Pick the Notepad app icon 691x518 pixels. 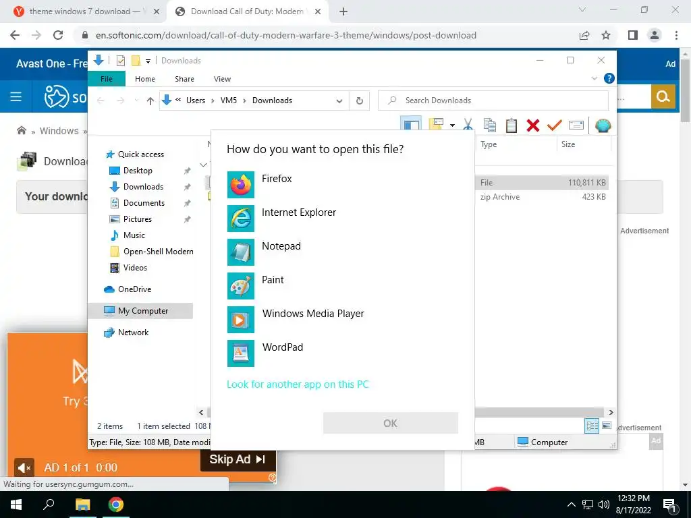click(241, 252)
